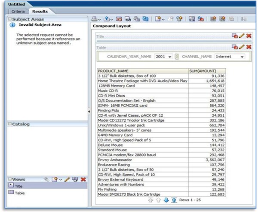258x212 pixels.
Task: Click the grayed new group icon
Action: (171, 19)
